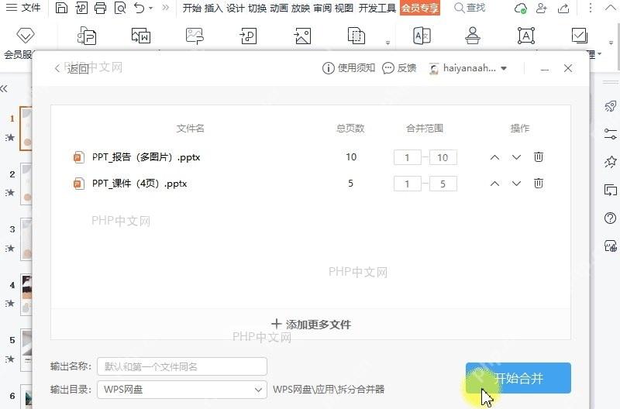
Task: Switch to 插入 tab
Action: tap(214, 8)
